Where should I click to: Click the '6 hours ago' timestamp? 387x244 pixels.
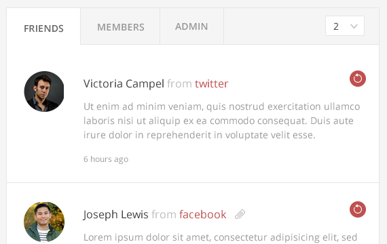point(106,159)
